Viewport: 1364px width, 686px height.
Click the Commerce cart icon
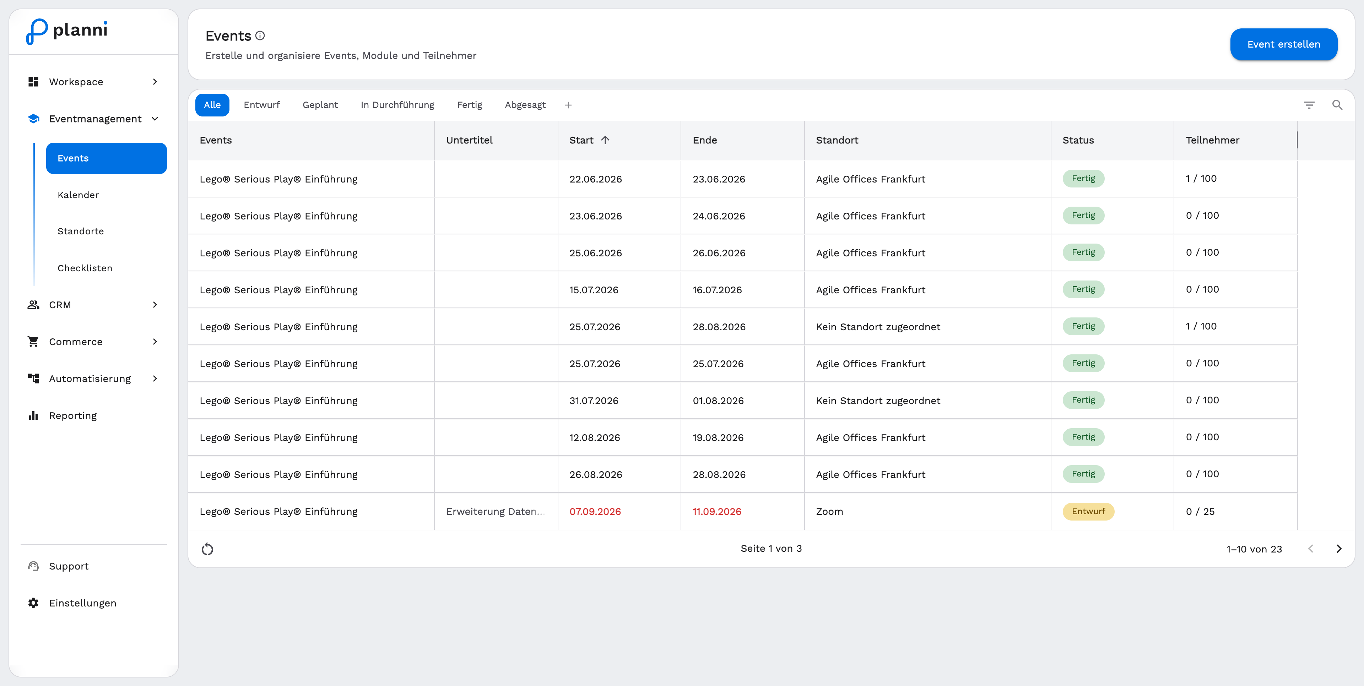[33, 342]
